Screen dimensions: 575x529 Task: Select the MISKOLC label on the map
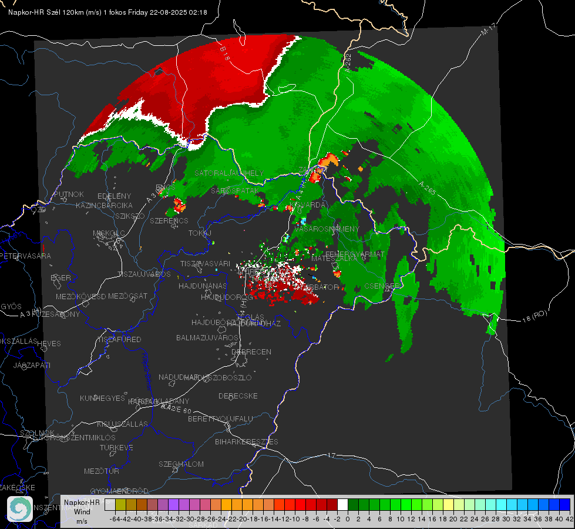click(109, 233)
